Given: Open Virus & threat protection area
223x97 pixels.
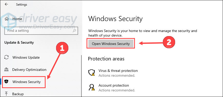Looking at the screenshot, I should [118, 71].
